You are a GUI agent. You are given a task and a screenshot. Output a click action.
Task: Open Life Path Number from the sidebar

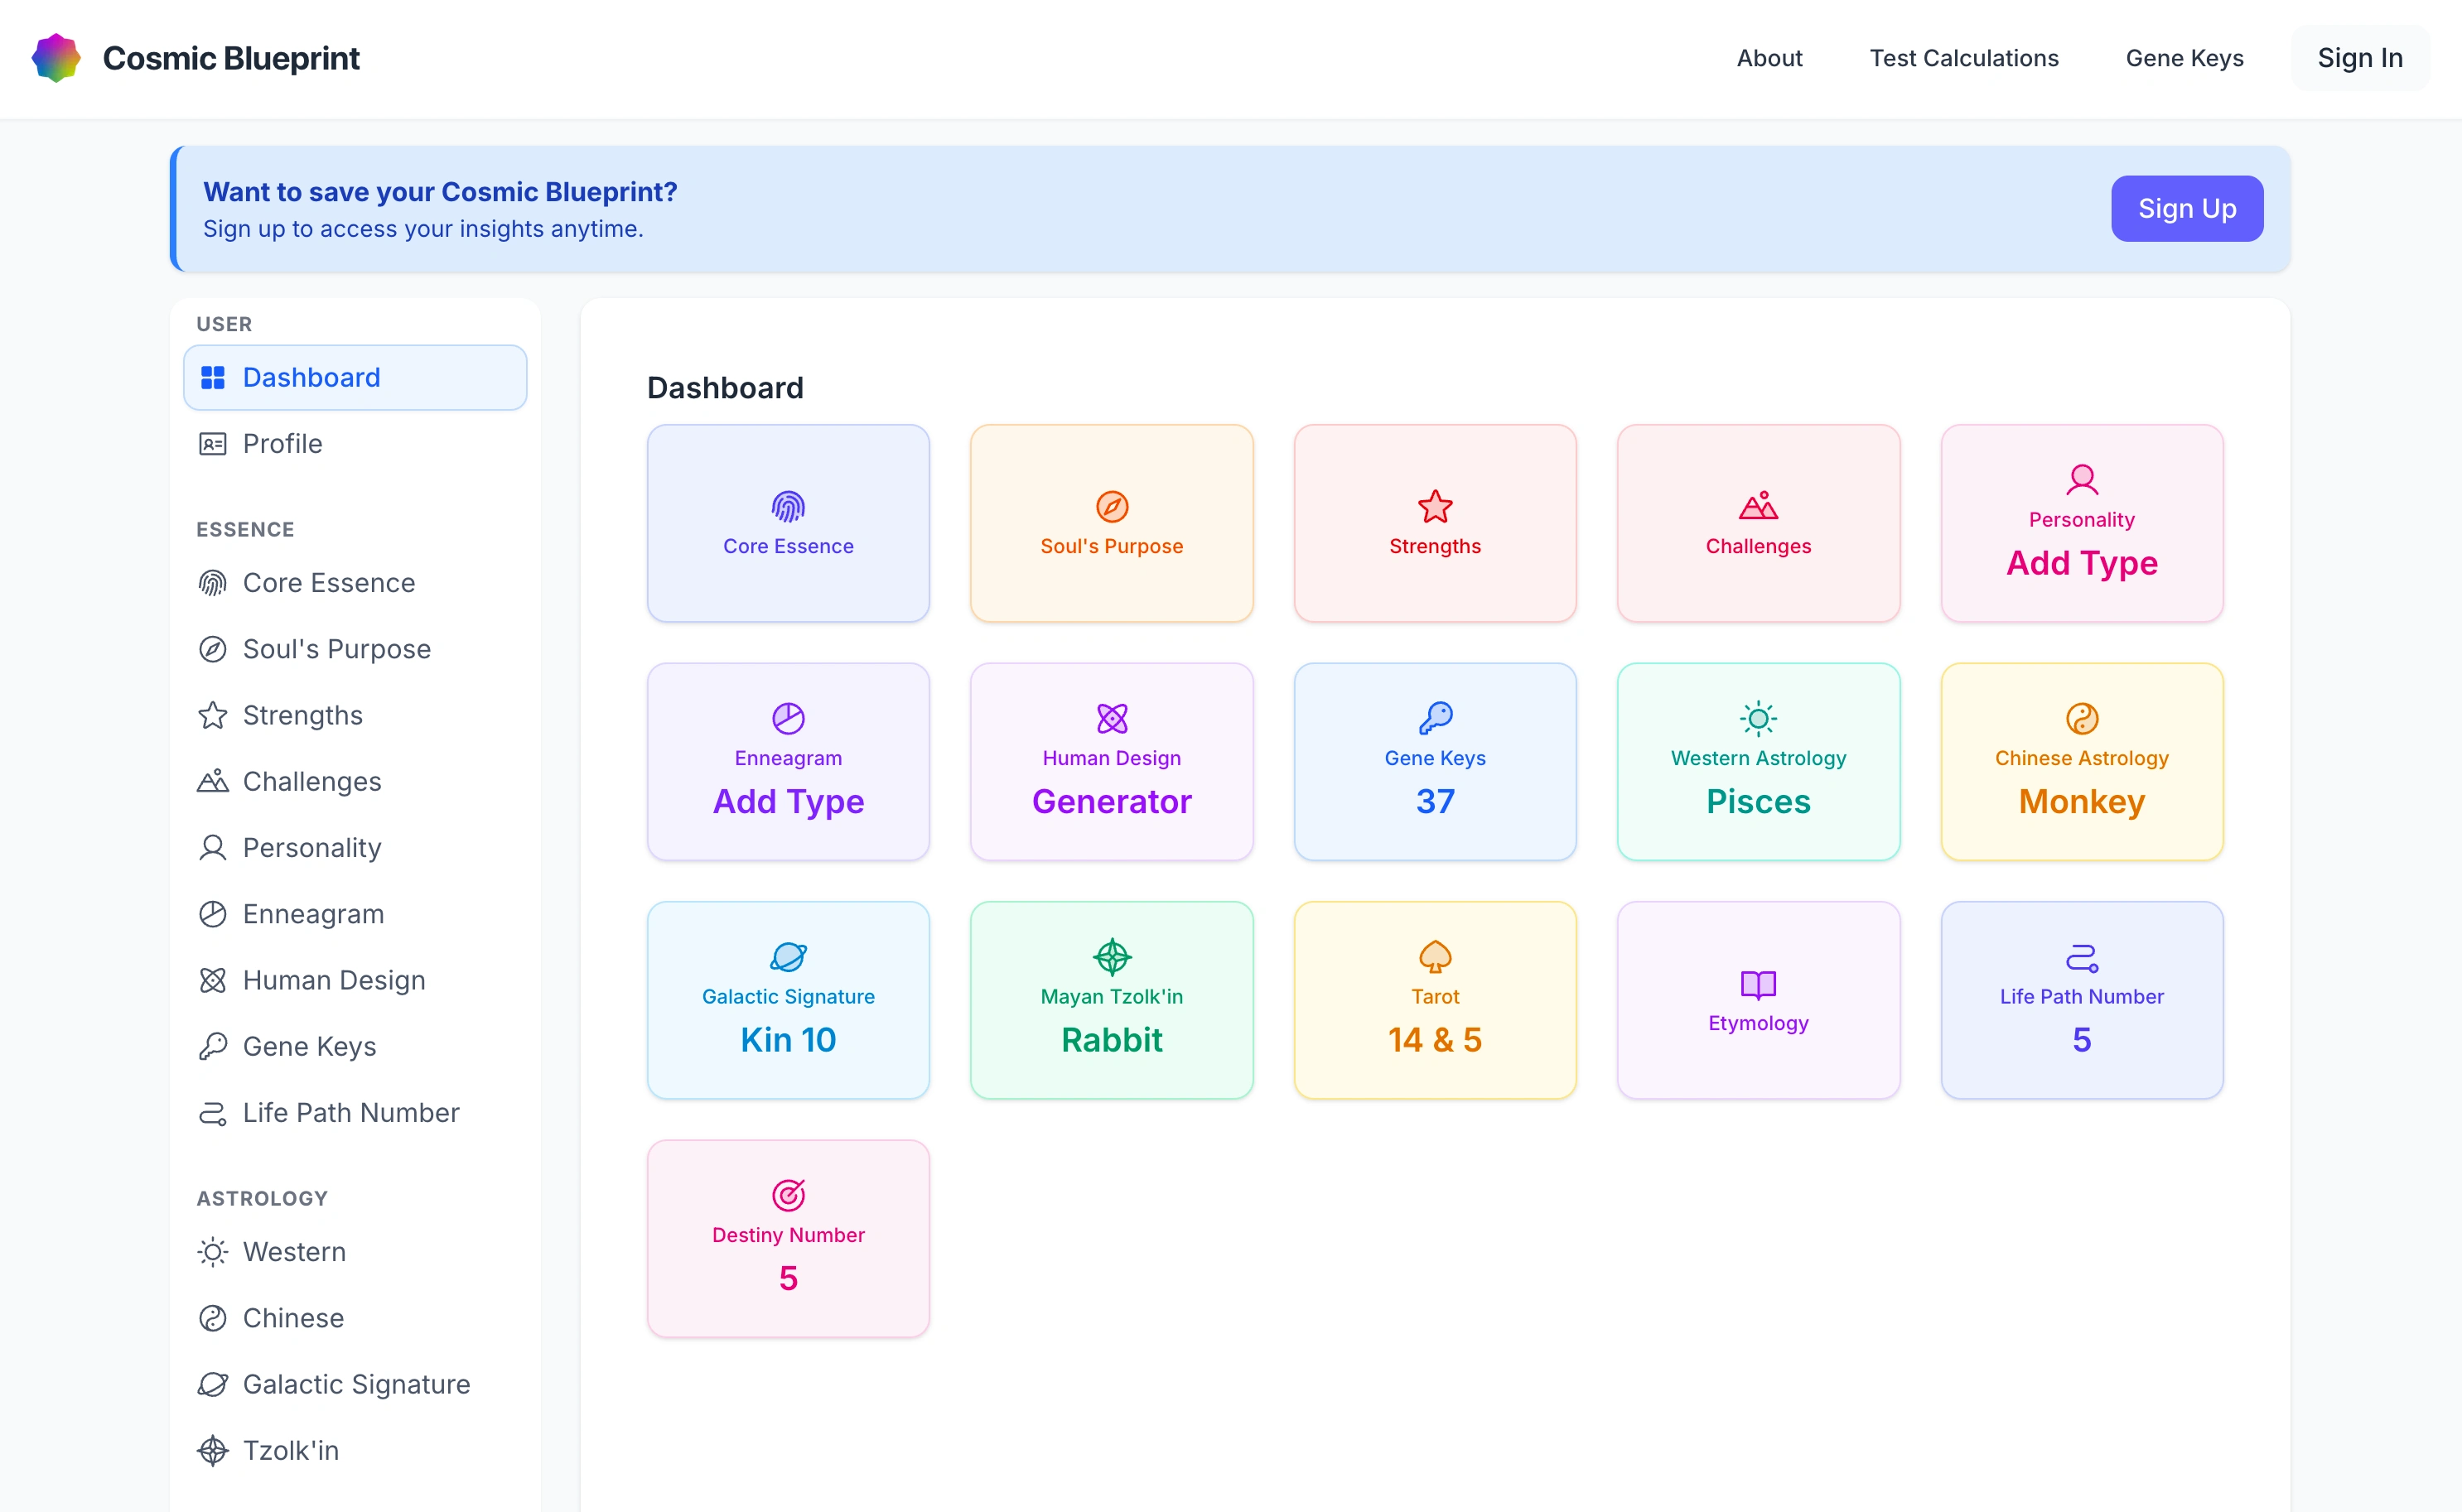coord(355,1113)
